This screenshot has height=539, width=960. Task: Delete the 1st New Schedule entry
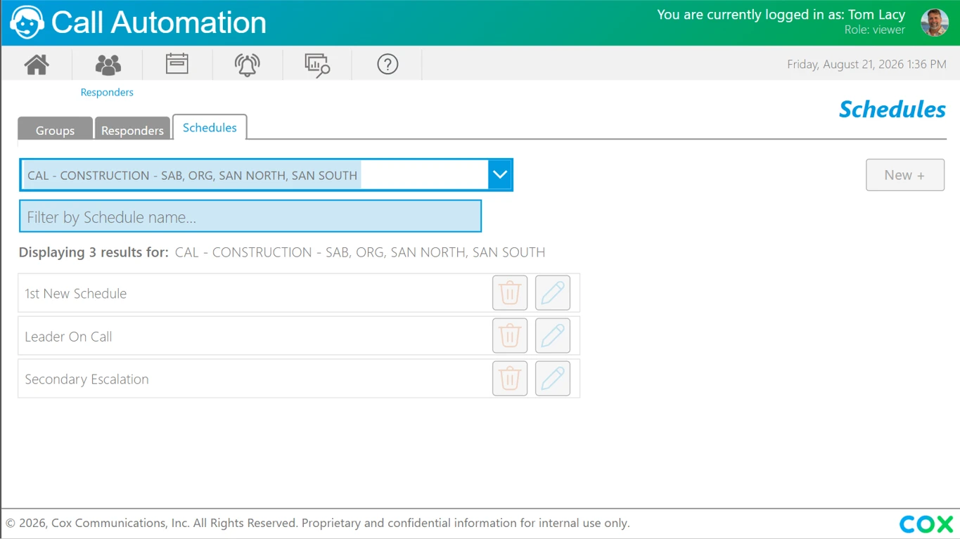(510, 293)
